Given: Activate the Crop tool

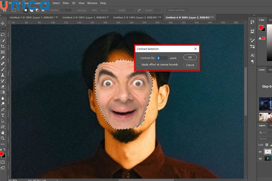Looking at the screenshot, I should (3, 47).
